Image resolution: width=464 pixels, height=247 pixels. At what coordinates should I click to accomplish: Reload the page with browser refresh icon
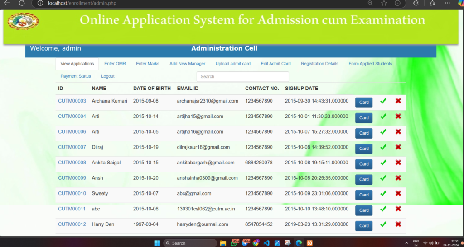(x=22, y=3)
